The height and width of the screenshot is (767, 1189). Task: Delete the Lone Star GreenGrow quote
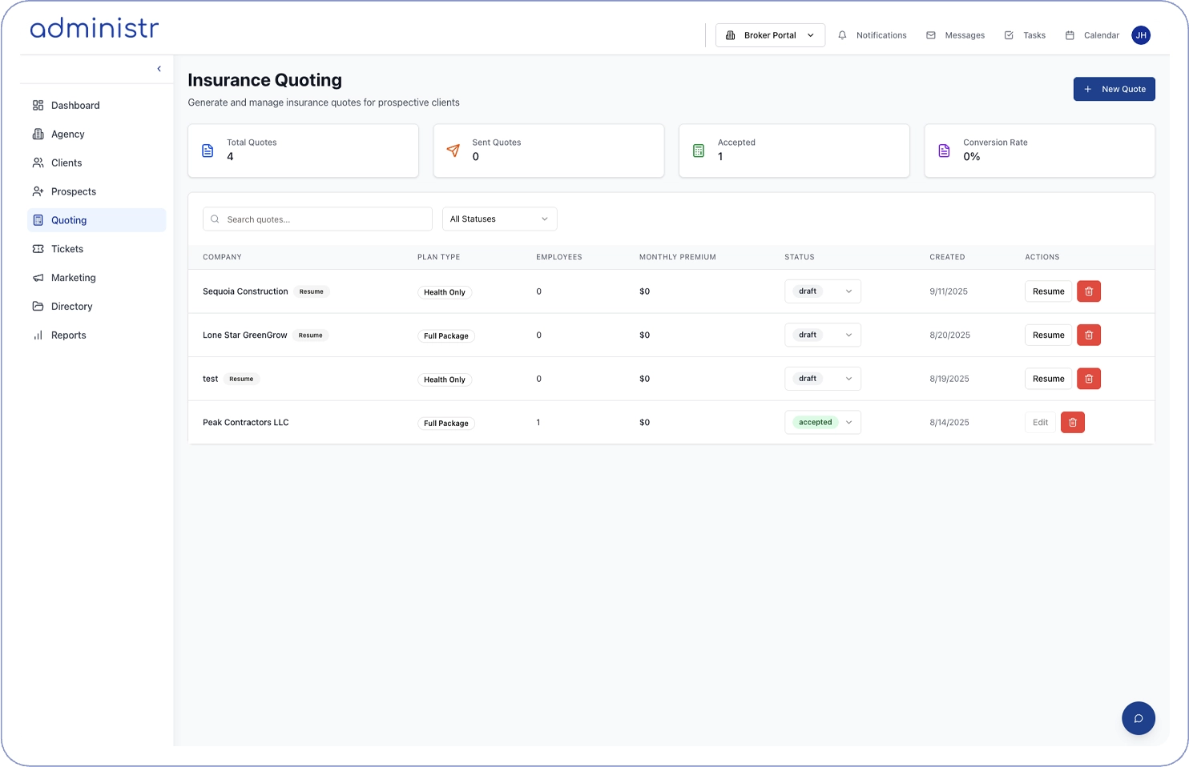tap(1088, 335)
